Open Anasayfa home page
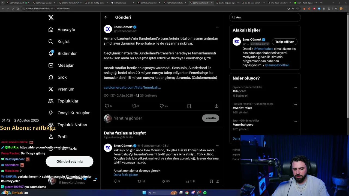 [x=62, y=30]
